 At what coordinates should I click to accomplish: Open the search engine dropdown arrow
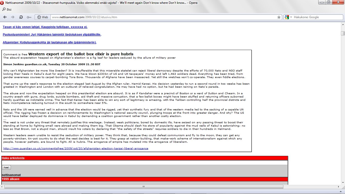coord(291,17)
